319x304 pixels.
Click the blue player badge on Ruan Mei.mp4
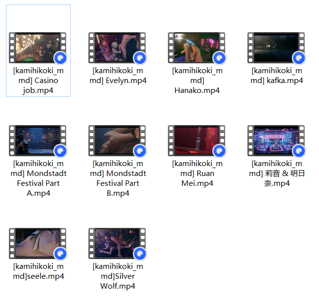219,151
